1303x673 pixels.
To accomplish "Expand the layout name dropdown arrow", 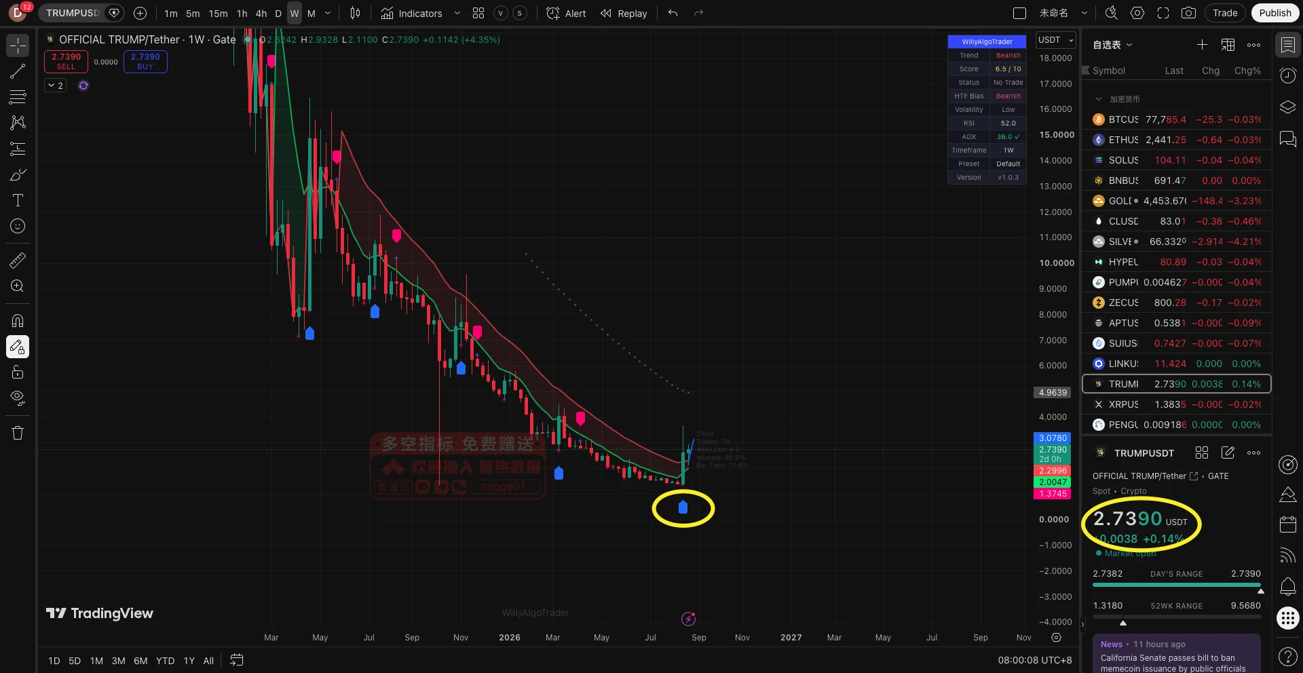I will pyautogui.click(x=1084, y=13).
